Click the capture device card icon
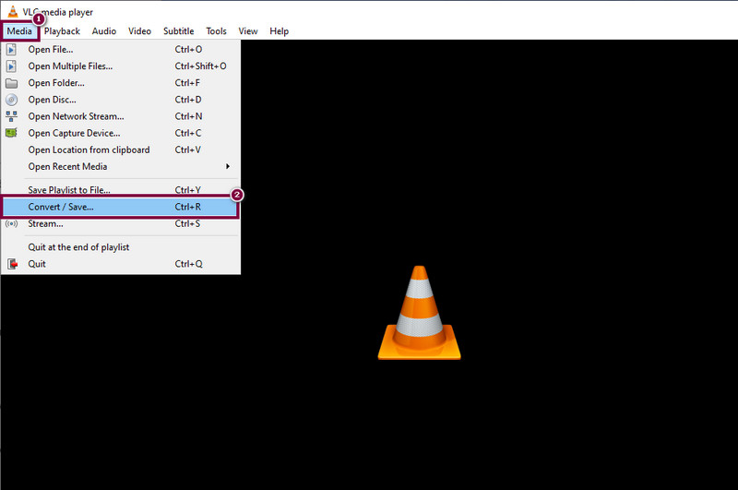The height and width of the screenshot is (490, 738). click(x=11, y=133)
